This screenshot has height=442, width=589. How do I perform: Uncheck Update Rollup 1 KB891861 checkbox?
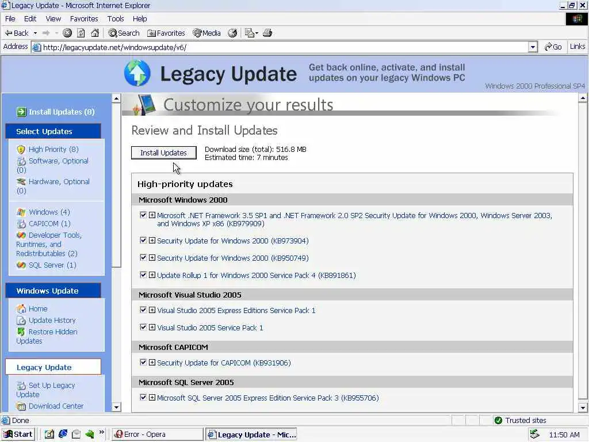coord(143,275)
